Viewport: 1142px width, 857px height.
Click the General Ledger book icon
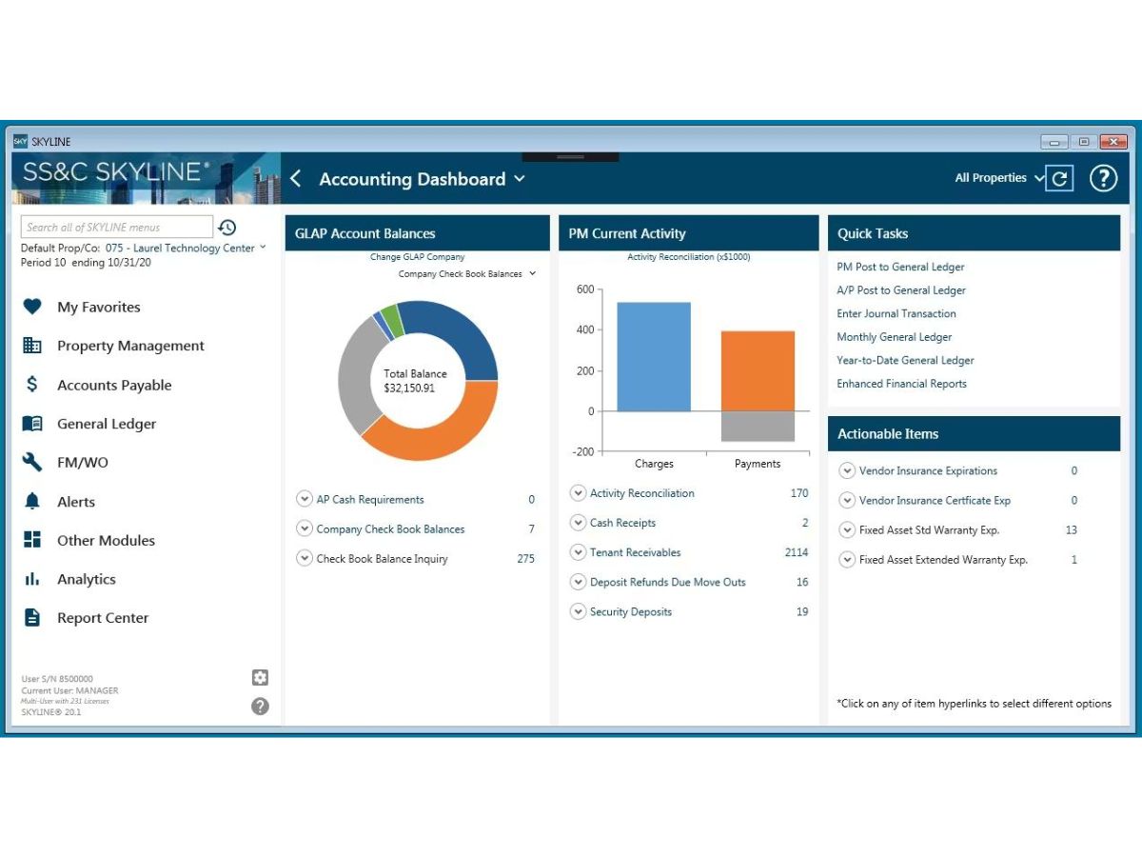click(32, 424)
